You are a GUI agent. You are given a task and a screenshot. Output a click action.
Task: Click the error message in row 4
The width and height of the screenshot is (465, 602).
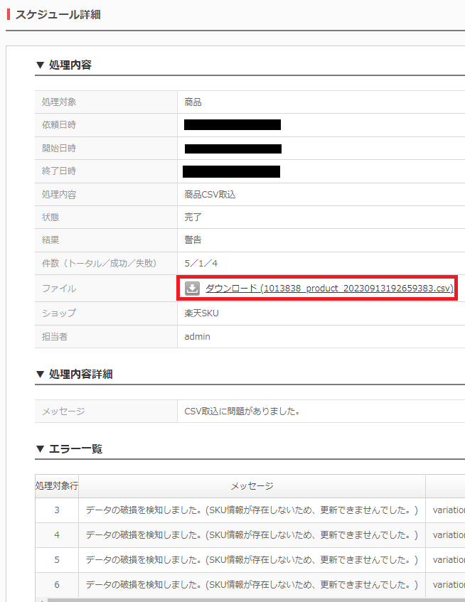click(252, 534)
